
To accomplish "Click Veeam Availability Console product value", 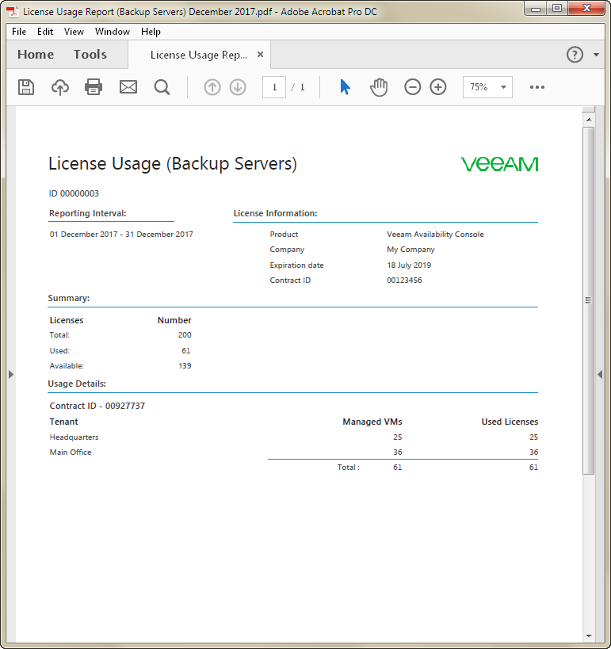I will pyautogui.click(x=435, y=235).
